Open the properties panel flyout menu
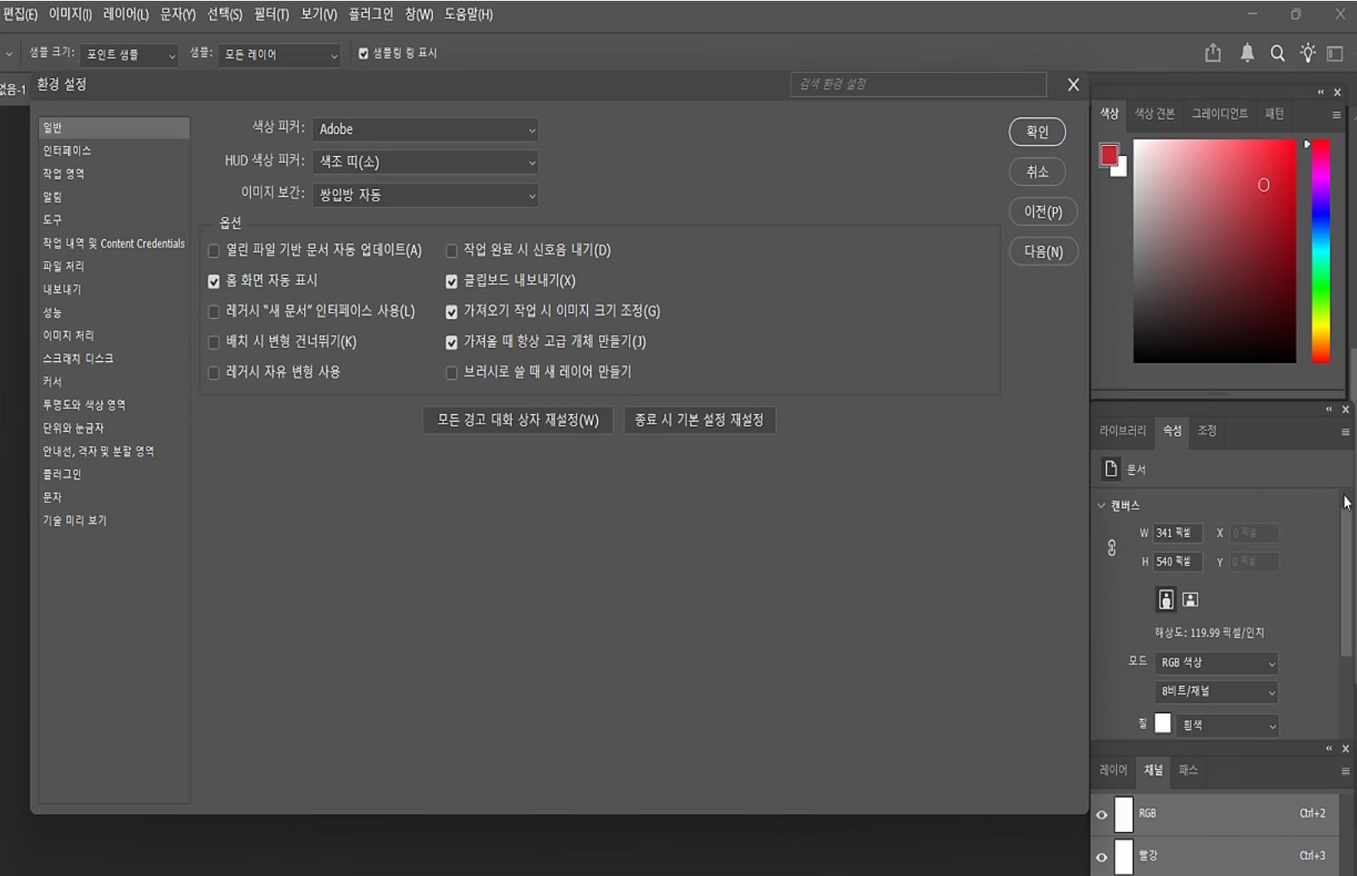 pyautogui.click(x=1345, y=432)
